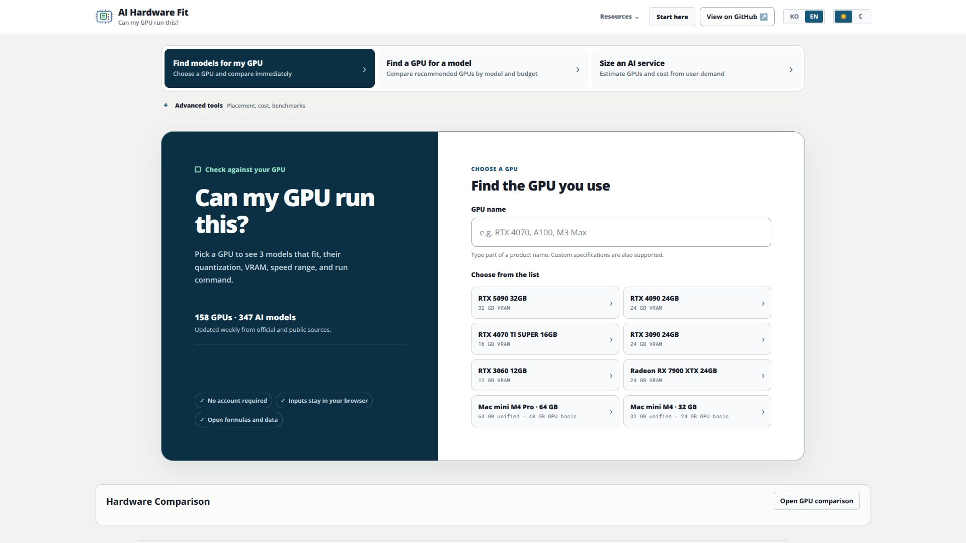This screenshot has width=966, height=543.
Task: Click arrow on Radeon RX 7900 XTX card
Action: 763,376
